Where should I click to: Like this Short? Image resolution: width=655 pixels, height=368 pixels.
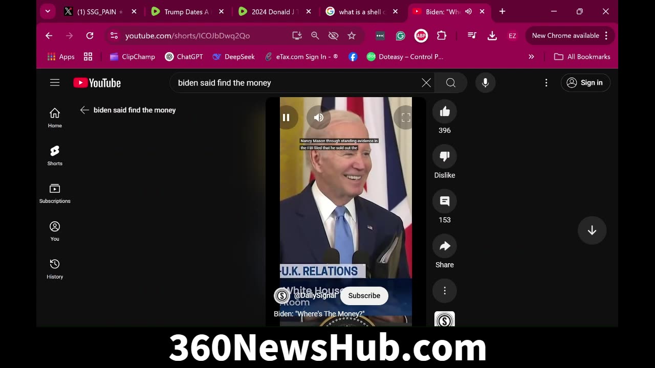pos(445,111)
